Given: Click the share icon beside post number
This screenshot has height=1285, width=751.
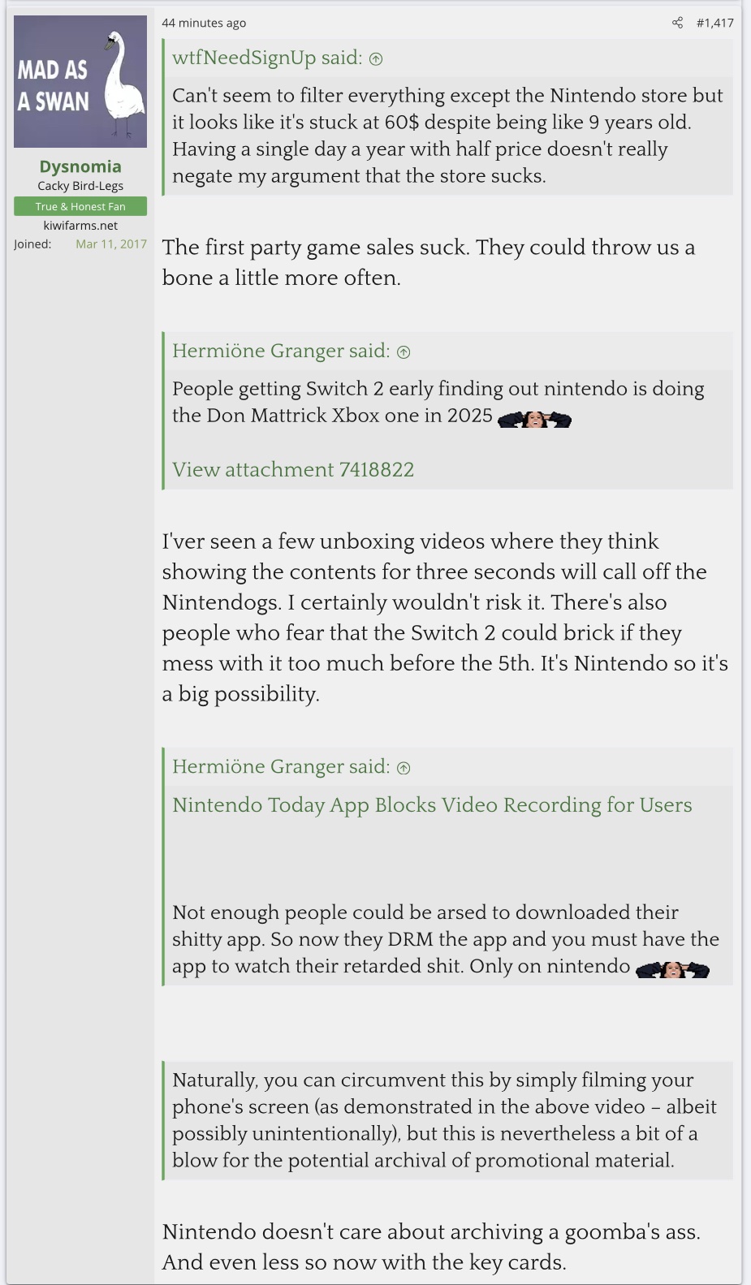Looking at the screenshot, I should tap(677, 23).
